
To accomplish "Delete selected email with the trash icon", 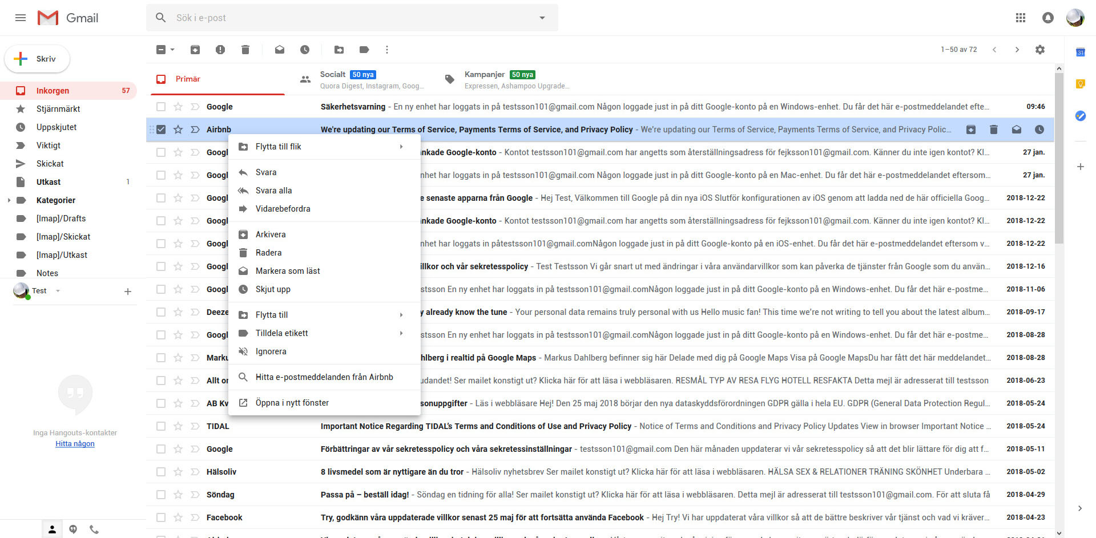I will 245,50.
